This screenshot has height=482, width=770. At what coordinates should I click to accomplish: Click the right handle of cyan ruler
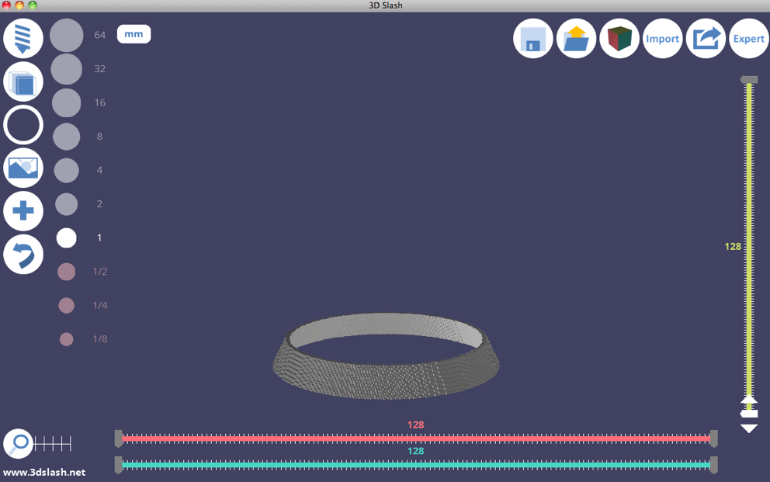714,464
